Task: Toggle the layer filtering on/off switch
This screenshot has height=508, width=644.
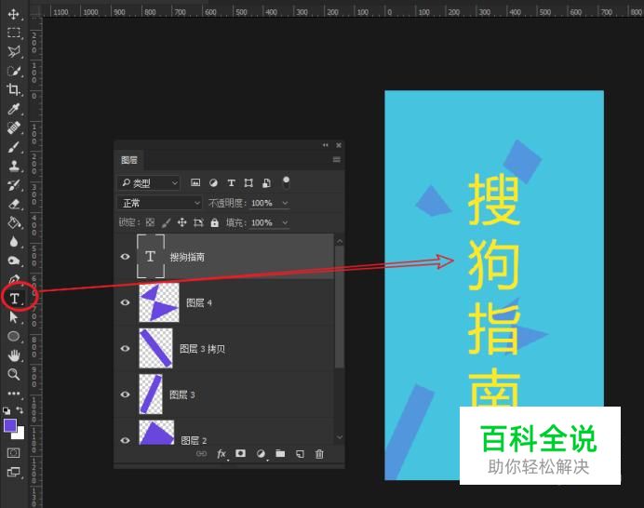Action: (x=287, y=182)
